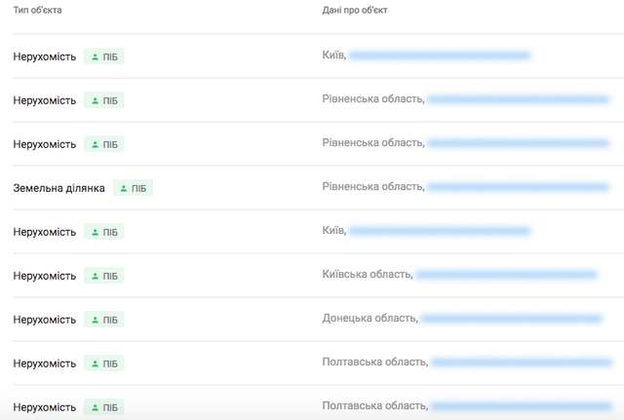Select Нерухомість label in Донецька область row
624x420 pixels.
click(45, 320)
